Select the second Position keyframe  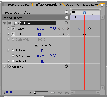coord(89,29)
